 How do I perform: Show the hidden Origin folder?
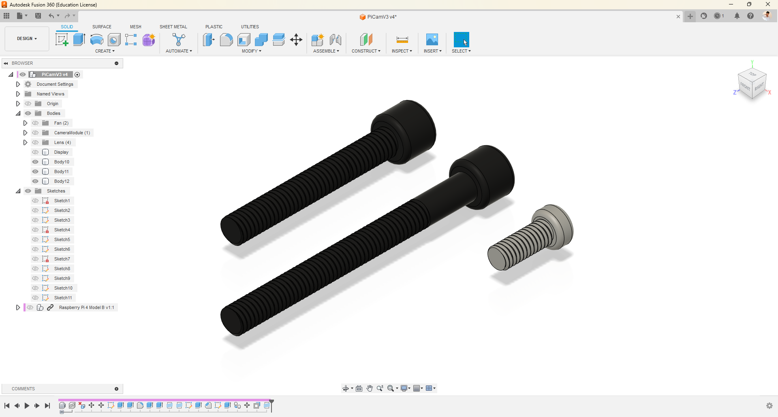28,104
